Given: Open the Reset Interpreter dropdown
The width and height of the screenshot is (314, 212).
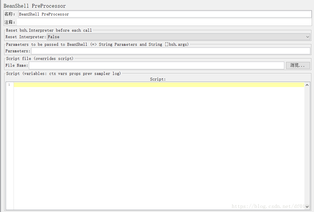Looking at the screenshot, I should pos(179,37).
